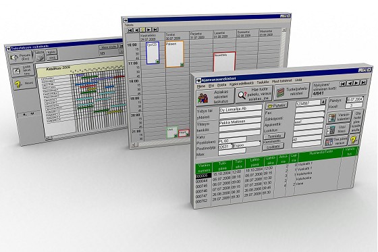The height and width of the screenshot is (252, 378).
Task: Click the left arrow of Gantt chart scrollbar
Action: point(47,138)
